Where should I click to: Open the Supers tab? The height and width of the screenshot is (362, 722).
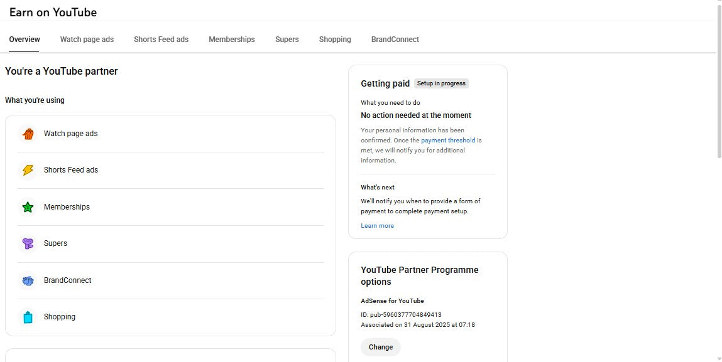287,39
